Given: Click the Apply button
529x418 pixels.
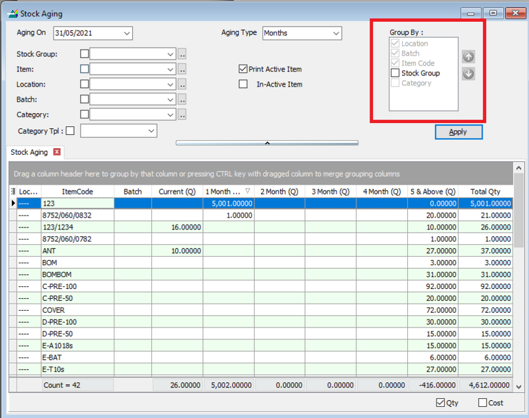Looking at the screenshot, I should click(458, 132).
